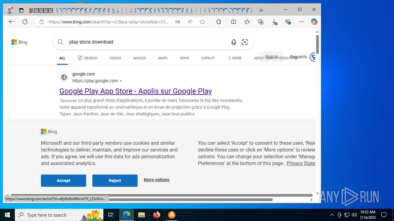Open the Extensions puzzle icon
394x221 pixels.
(x=219, y=22)
